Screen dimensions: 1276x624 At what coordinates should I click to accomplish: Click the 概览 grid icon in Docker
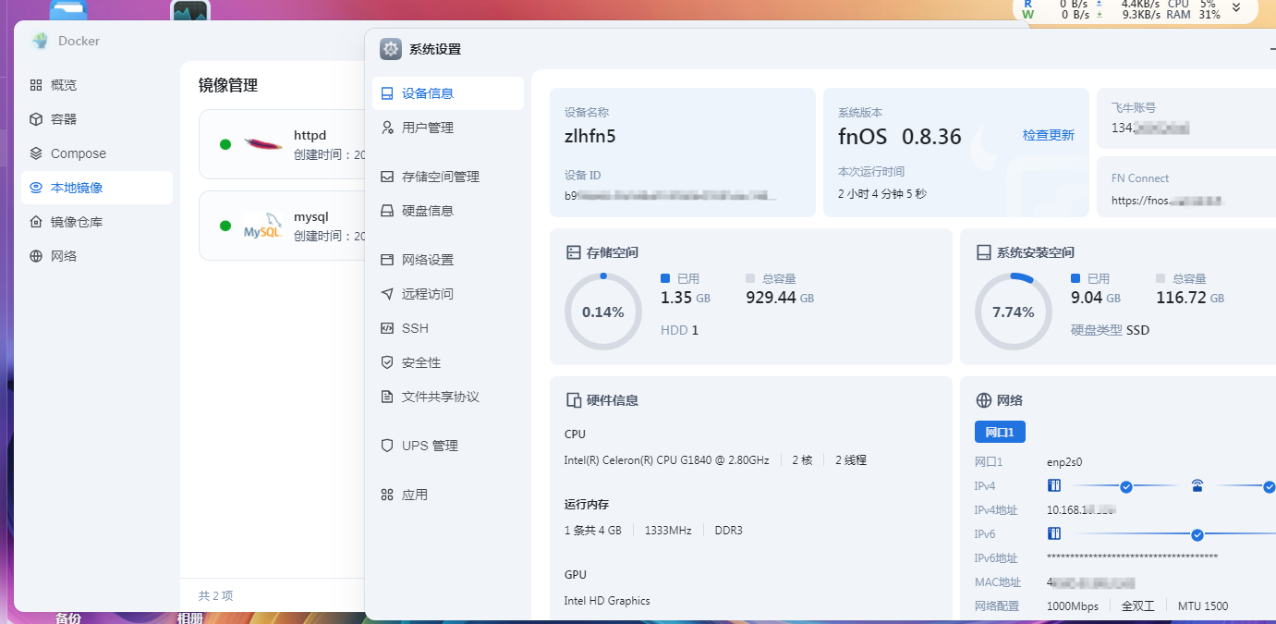pos(36,85)
